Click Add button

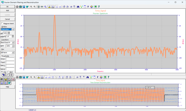pos(7,10)
